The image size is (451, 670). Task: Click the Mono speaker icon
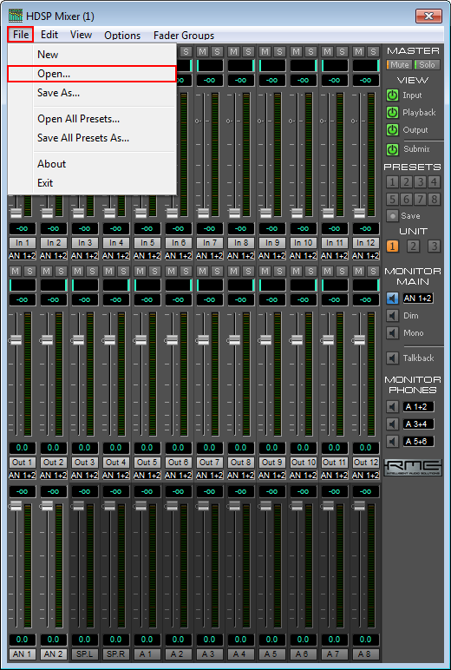[x=392, y=333]
